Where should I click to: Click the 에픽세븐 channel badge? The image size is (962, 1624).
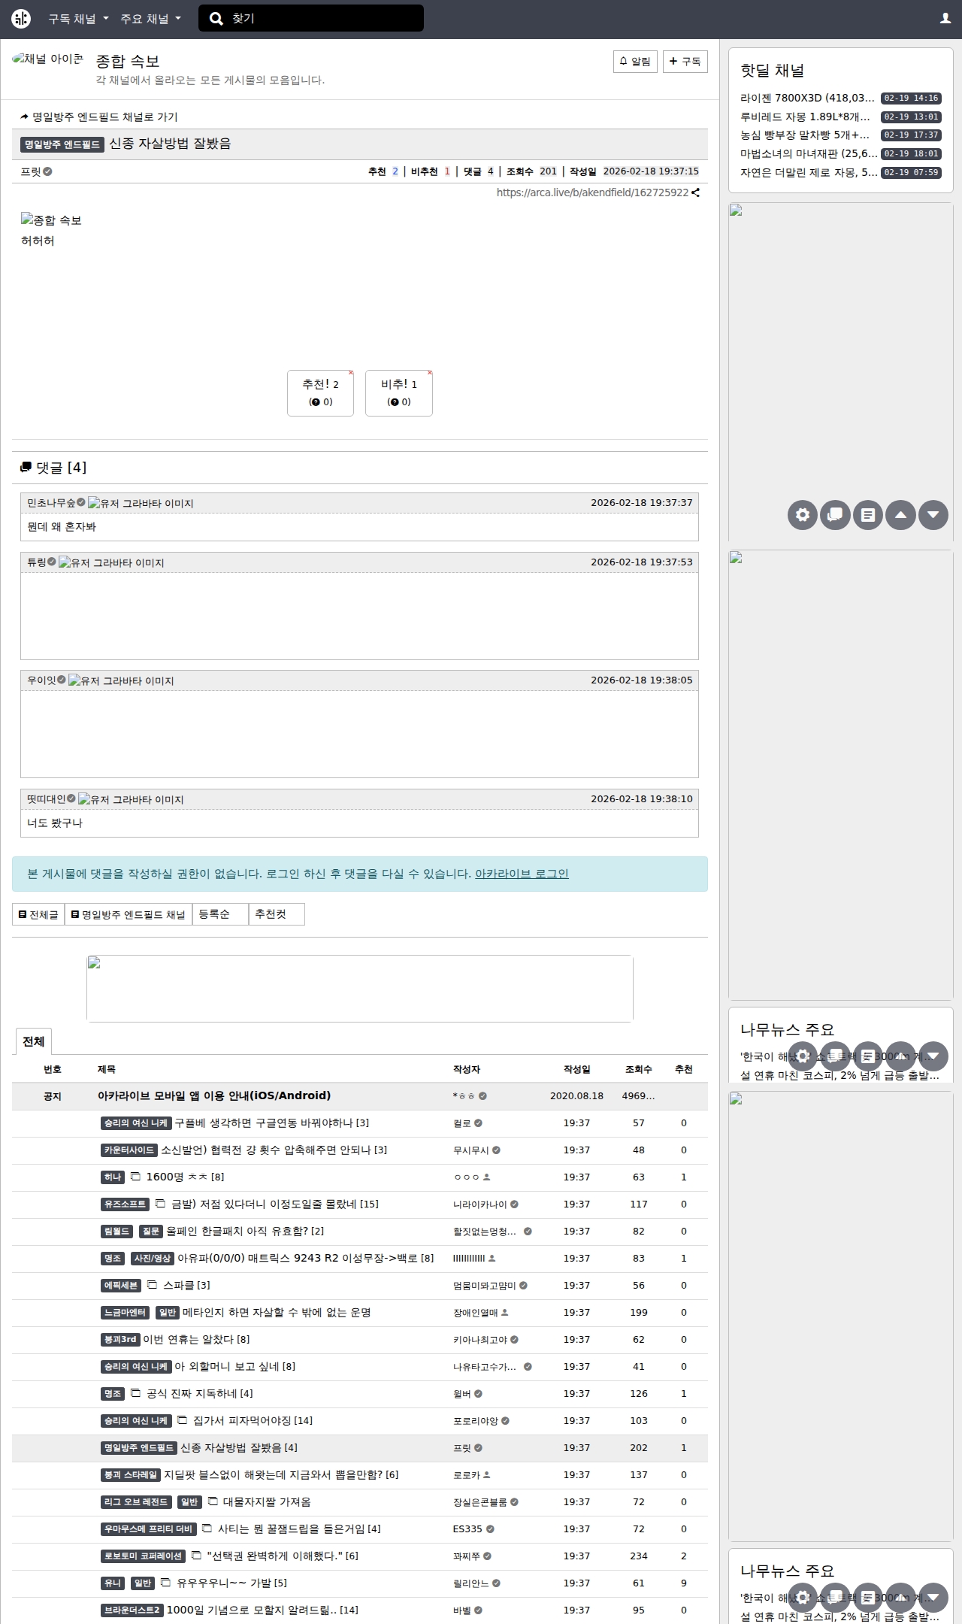click(x=121, y=1286)
